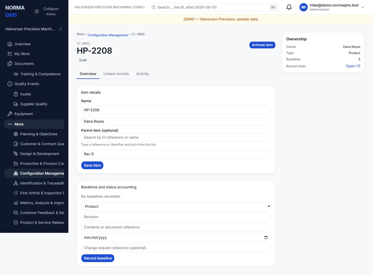This screenshot has width=373, height=275.
Task: Open the record chain Open (1) link
Action: pyautogui.click(x=353, y=66)
